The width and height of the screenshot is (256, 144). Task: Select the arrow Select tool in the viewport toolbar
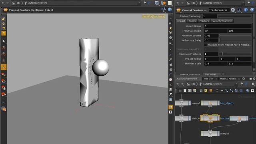click(x=4, y=41)
